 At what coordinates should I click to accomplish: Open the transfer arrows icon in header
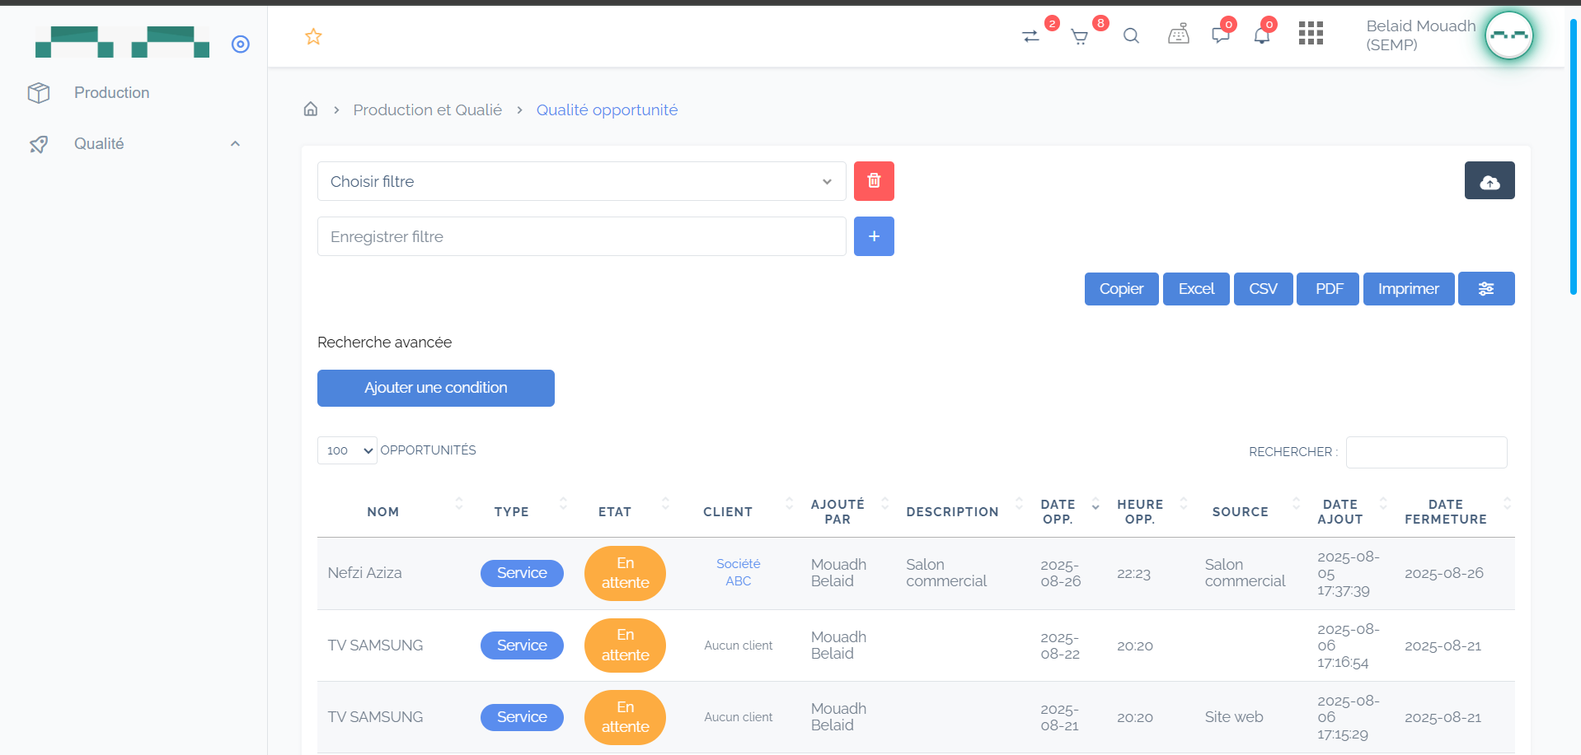pos(1030,36)
